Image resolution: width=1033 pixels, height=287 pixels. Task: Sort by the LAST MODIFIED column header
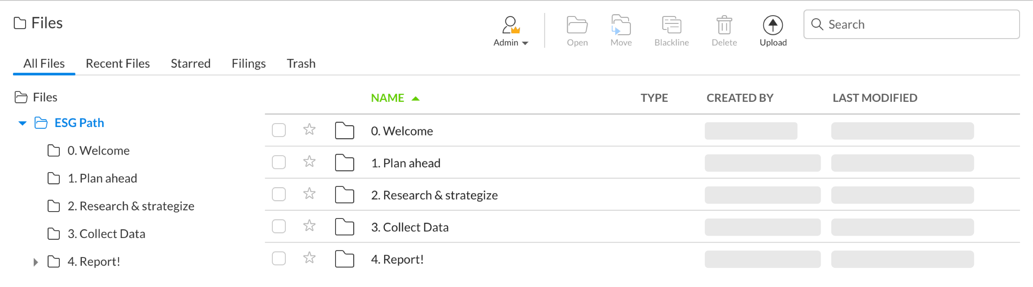(875, 98)
